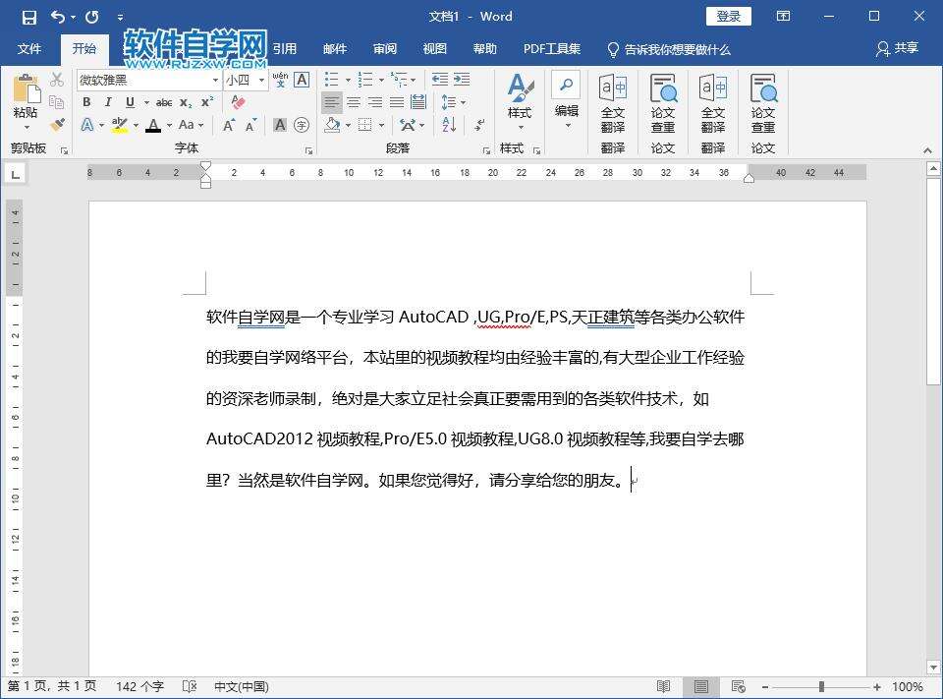
Task: Increase the paragraph indent
Action: tap(462, 80)
